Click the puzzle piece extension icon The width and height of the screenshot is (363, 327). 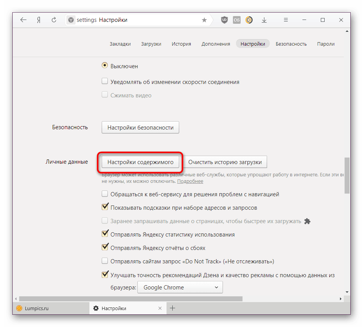pyautogui.click(x=307, y=221)
